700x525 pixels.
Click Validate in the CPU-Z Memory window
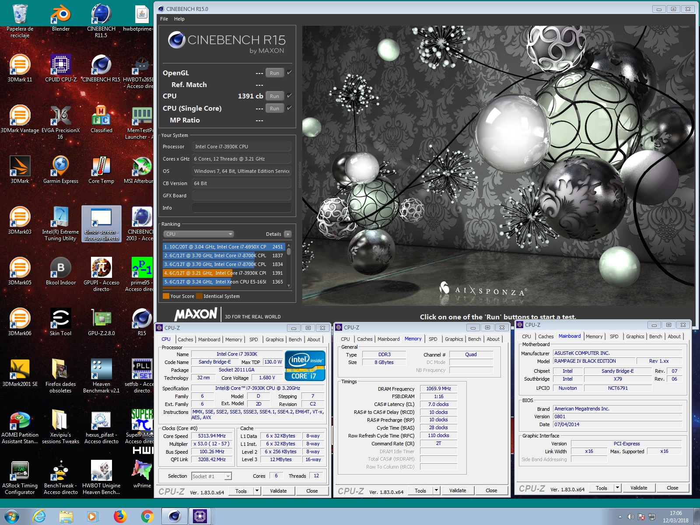(x=458, y=490)
